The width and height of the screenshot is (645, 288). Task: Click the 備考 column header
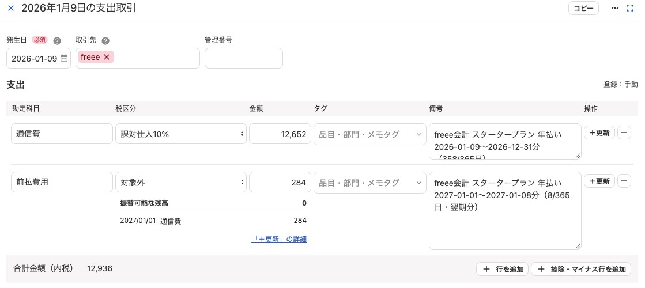click(436, 108)
